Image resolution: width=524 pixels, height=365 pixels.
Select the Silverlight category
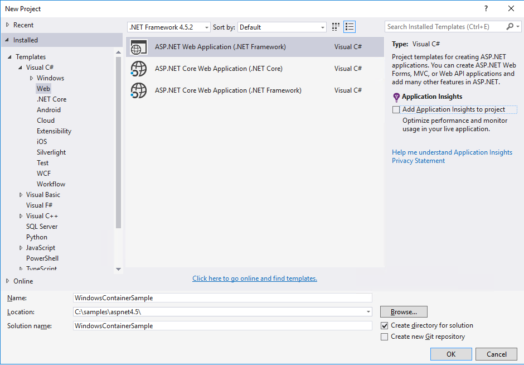pyautogui.click(x=51, y=152)
